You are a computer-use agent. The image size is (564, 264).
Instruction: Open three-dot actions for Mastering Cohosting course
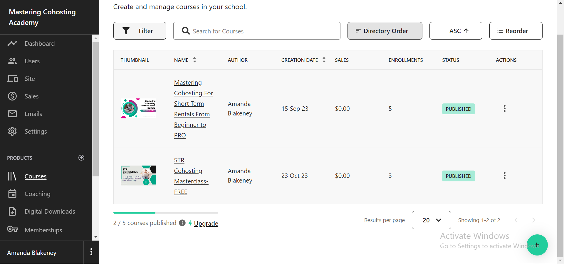[504, 109]
